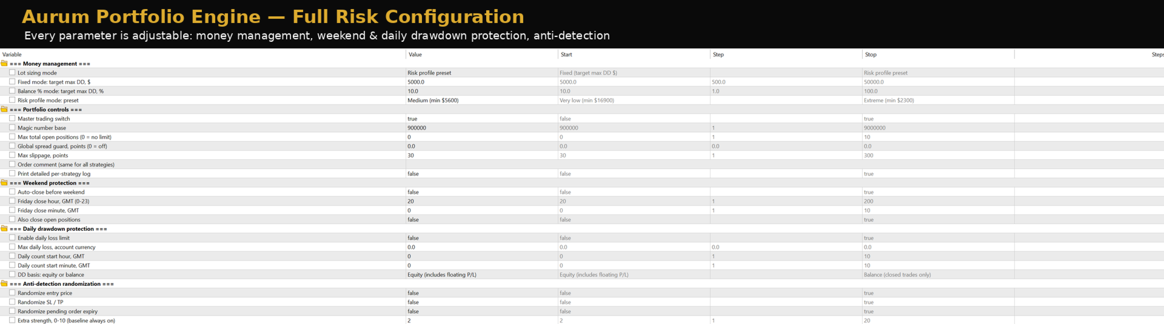Enable optimization for Fixed mode target max DD
1164x324 pixels.
coord(12,82)
